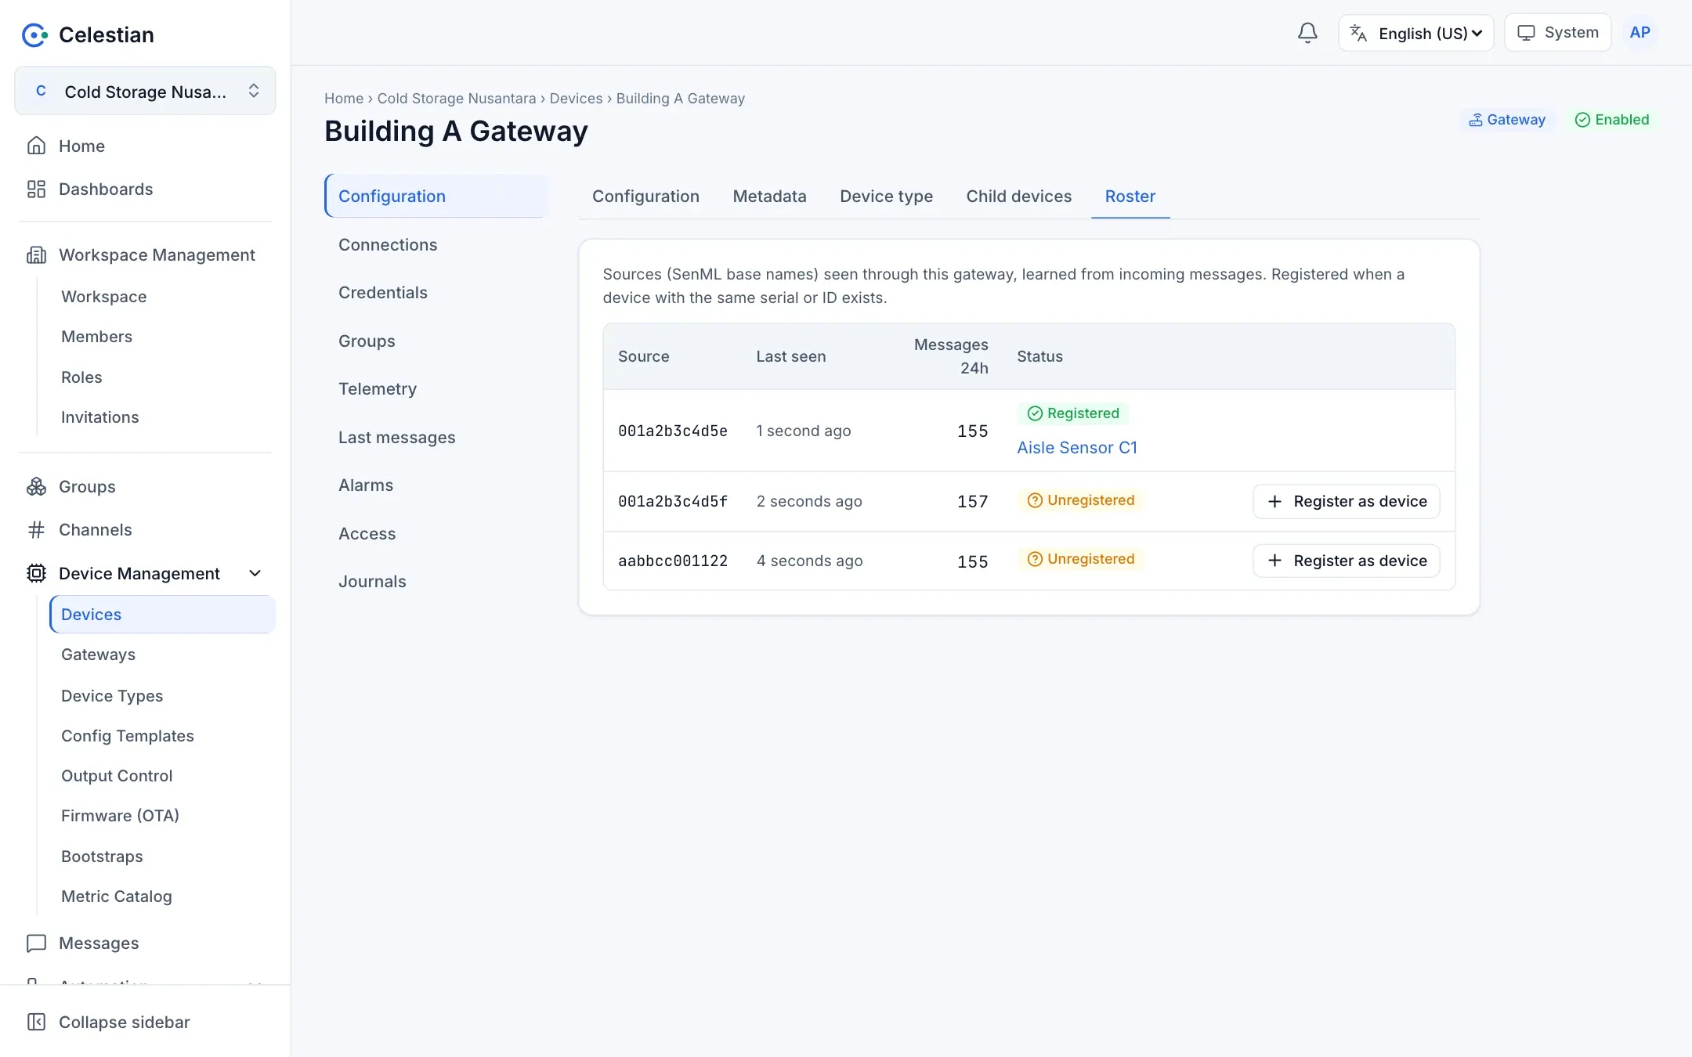Click the Home breadcrumb link
1692x1057 pixels.
344,99
